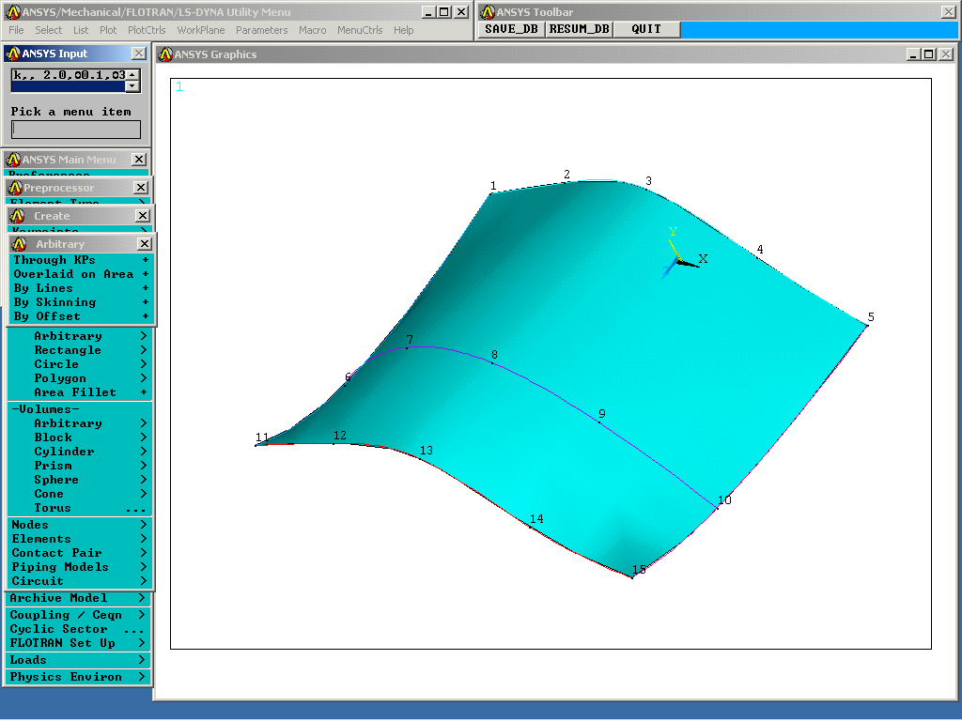962x721 pixels.
Task: Expand FLOTRAN Set Up submenu
Action: point(78,643)
